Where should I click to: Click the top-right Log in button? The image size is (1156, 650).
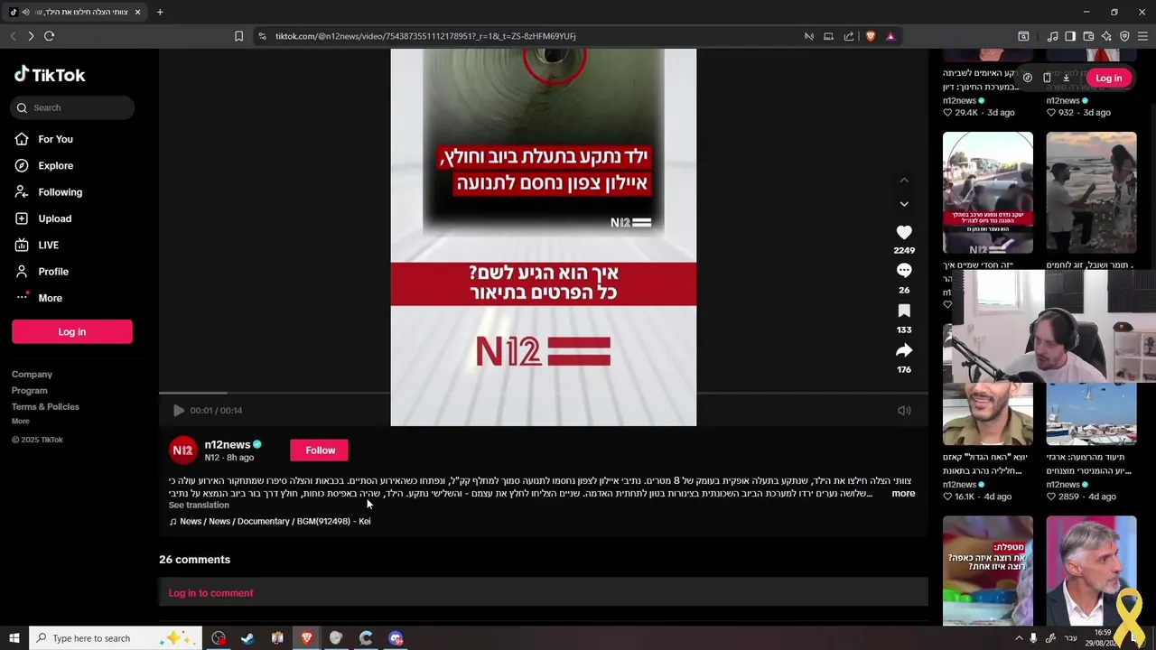(1108, 78)
